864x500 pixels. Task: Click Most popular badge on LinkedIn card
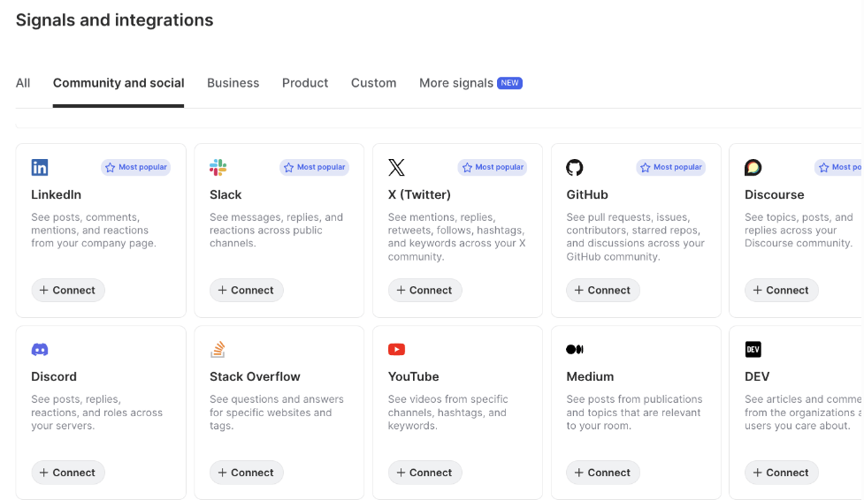pos(135,167)
